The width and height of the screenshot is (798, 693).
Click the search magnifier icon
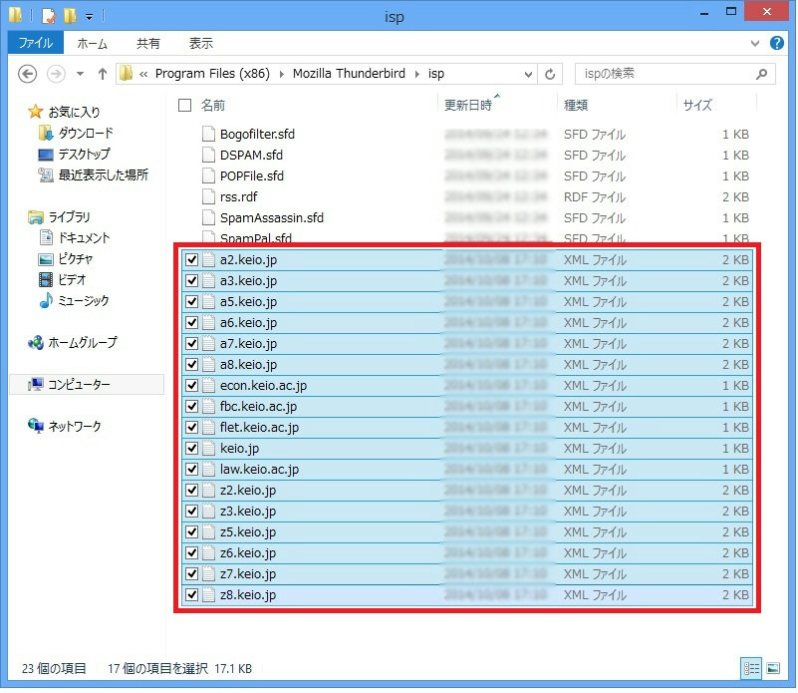click(761, 74)
